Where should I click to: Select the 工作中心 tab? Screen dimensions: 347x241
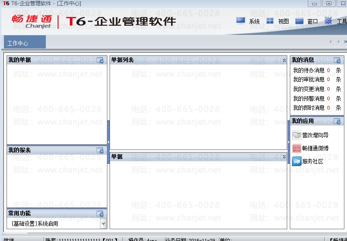tap(25, 42)
